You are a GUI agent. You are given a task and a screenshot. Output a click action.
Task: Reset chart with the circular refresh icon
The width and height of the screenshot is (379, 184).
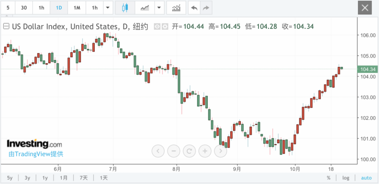coord(189,151)
